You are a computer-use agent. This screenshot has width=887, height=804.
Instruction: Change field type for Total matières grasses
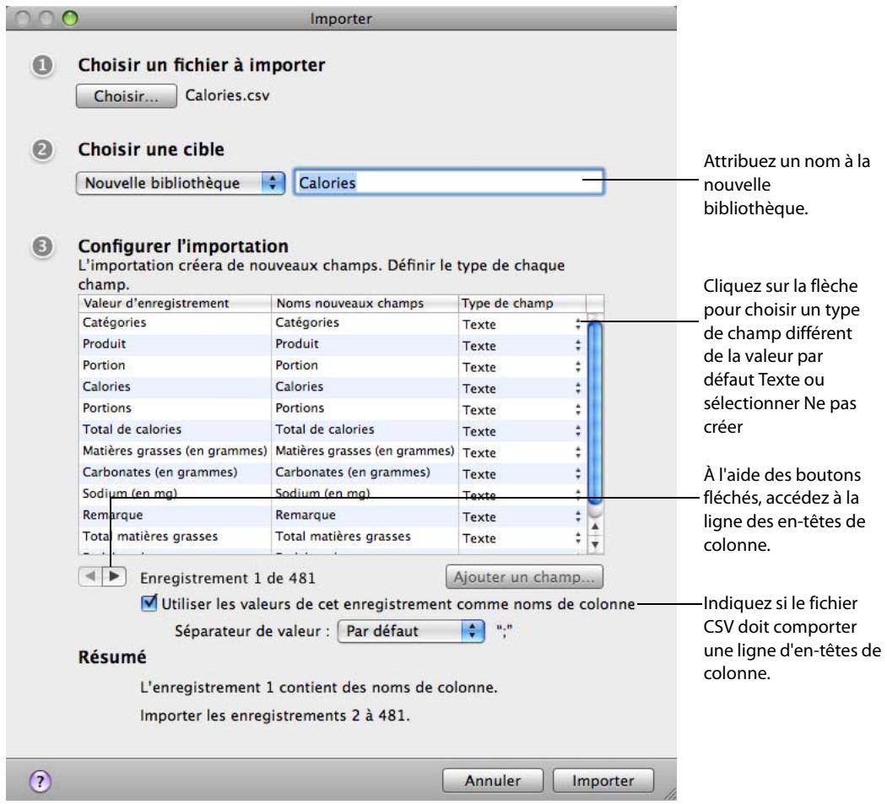coord(577,538)
